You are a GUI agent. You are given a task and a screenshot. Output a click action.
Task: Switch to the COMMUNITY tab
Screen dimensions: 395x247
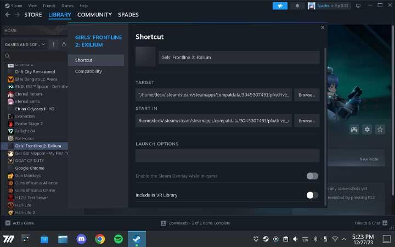[94, 15]
